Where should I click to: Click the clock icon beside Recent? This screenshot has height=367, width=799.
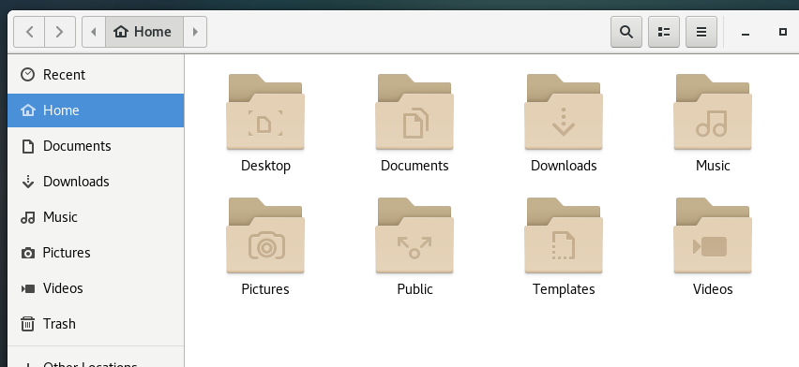tap(27, 75)
